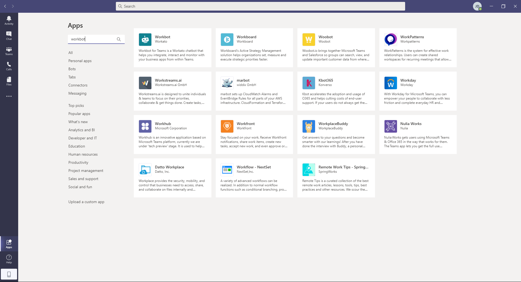Open the Files section
Image resolution: width=521 pixels, height=282 pixels.
9,81
